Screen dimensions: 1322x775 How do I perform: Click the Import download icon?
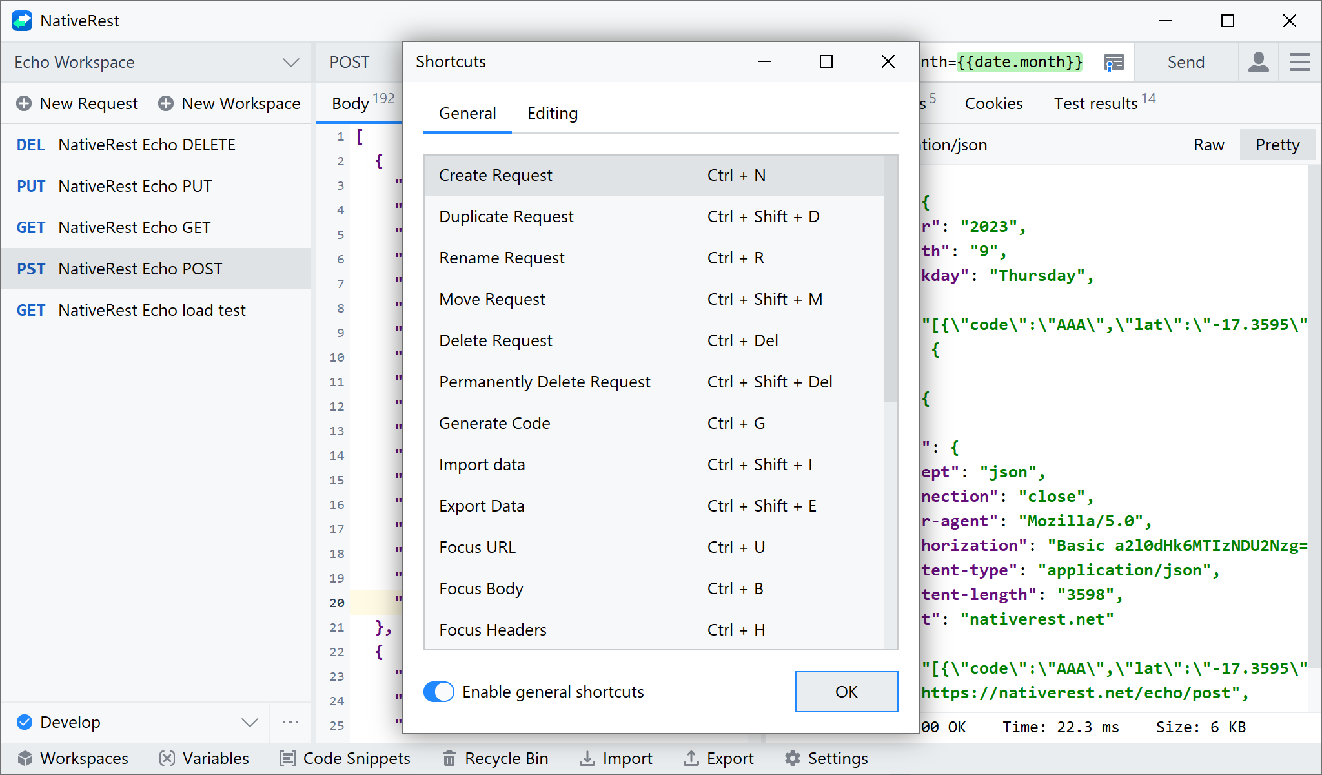pos(587,758)
